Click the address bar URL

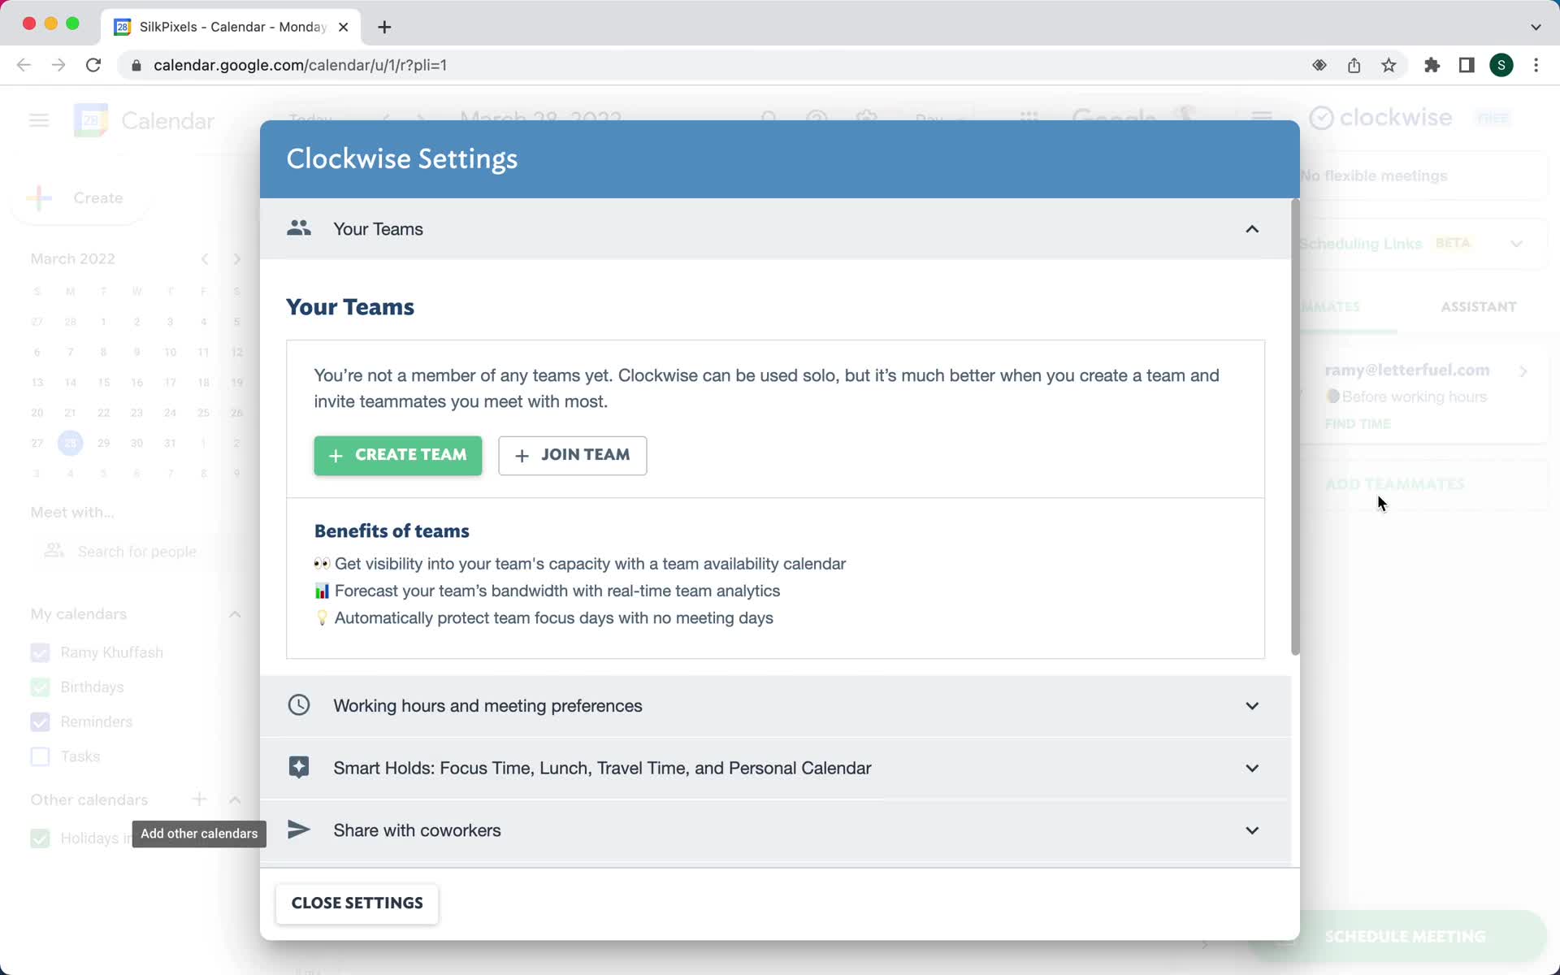300,65
